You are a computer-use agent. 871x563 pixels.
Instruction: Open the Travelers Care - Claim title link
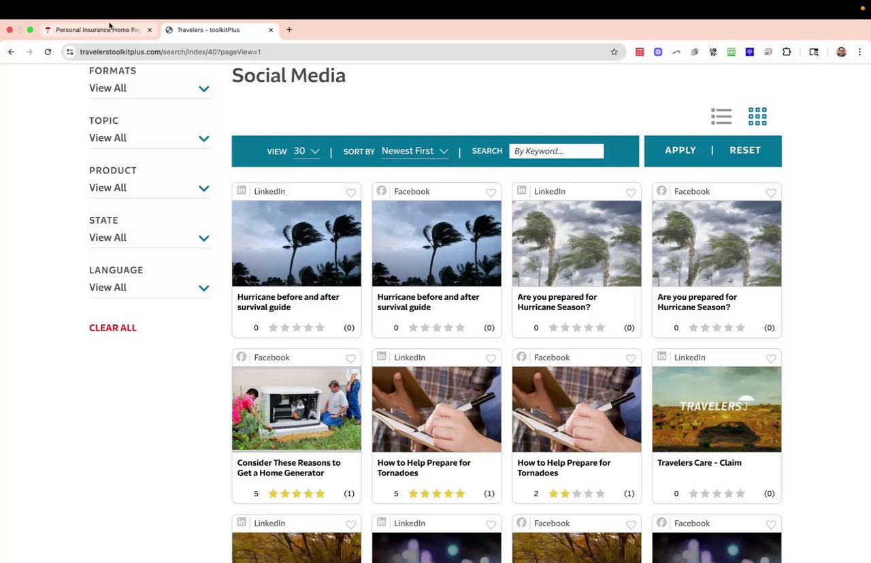[700, 463]
